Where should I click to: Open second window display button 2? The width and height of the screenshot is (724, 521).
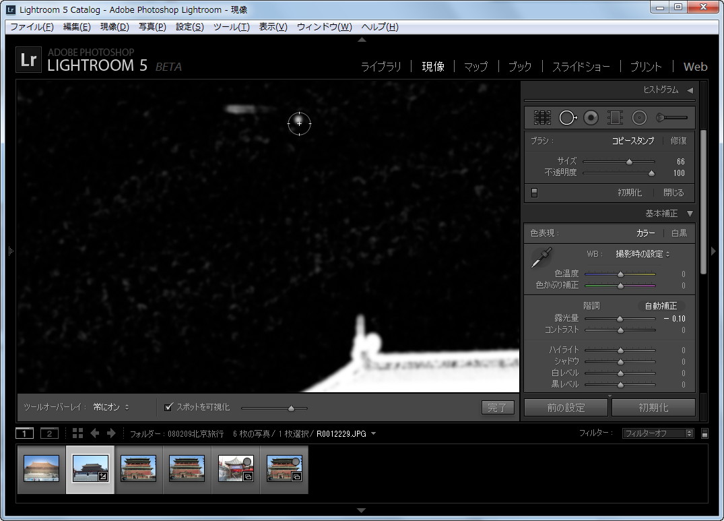[49, 433]
